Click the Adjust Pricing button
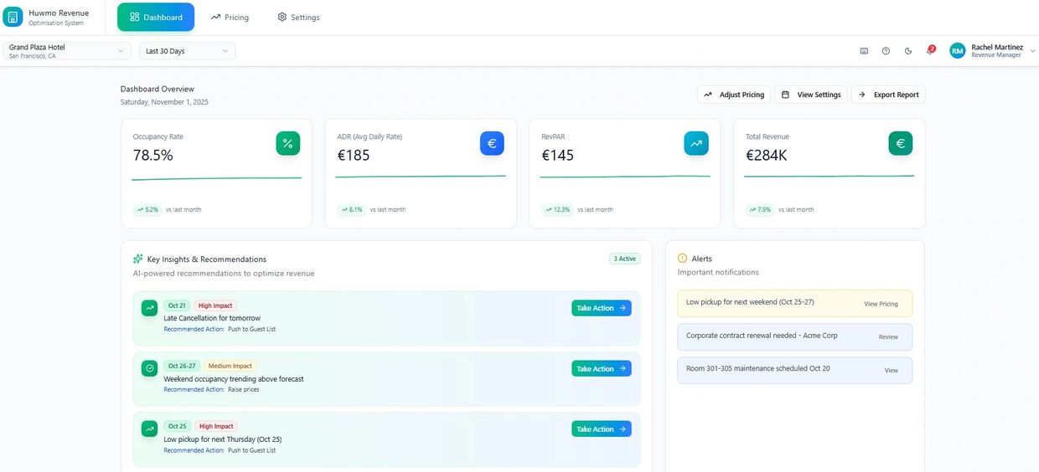 click(733, 95)
